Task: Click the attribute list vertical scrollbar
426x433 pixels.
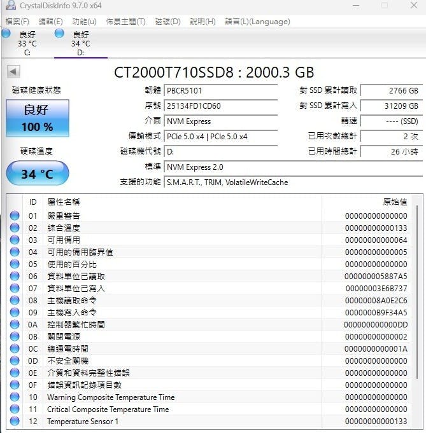Action: (x=417, y=292)
